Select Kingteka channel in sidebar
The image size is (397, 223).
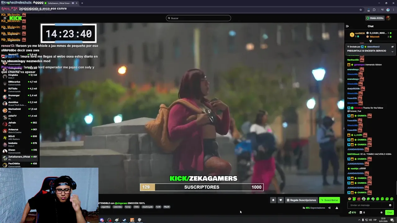(x=20, y=76)
